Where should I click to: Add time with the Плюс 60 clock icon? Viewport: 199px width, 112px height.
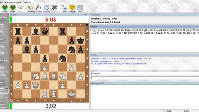(x=47, y=7)
